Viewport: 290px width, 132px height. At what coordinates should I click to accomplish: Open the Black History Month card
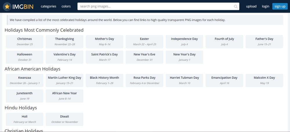104,81
